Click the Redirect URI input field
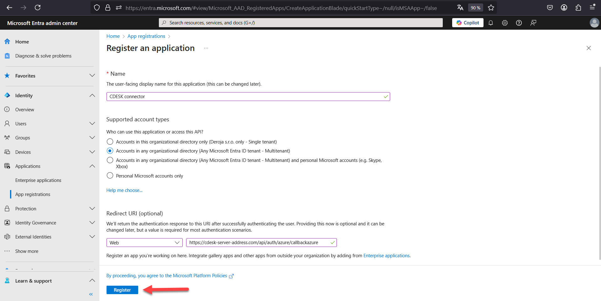601x301 pixels. coord(261,243)
